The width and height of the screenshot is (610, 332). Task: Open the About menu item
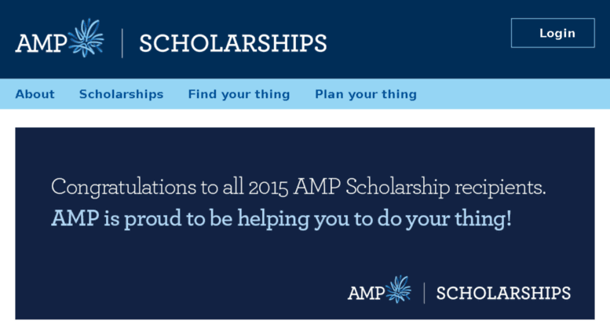coord(35,94)
